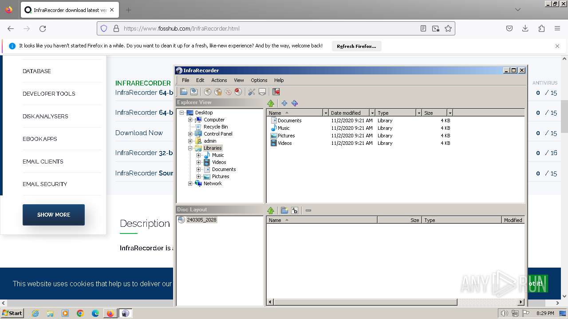The image size is (568, 319).
Task: Click the Download Now link
Action: tap(139, 132)
